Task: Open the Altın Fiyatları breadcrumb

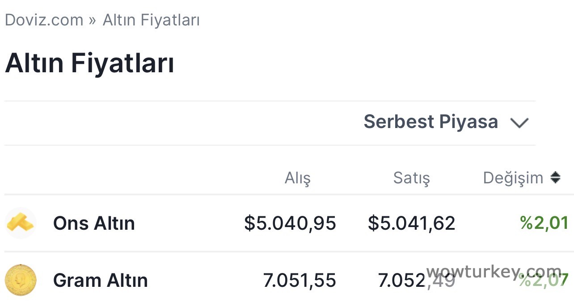Action: pyautogui.click(x=151, y=20)
